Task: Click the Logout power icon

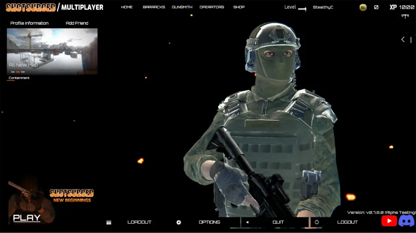Action: [317, 222]
